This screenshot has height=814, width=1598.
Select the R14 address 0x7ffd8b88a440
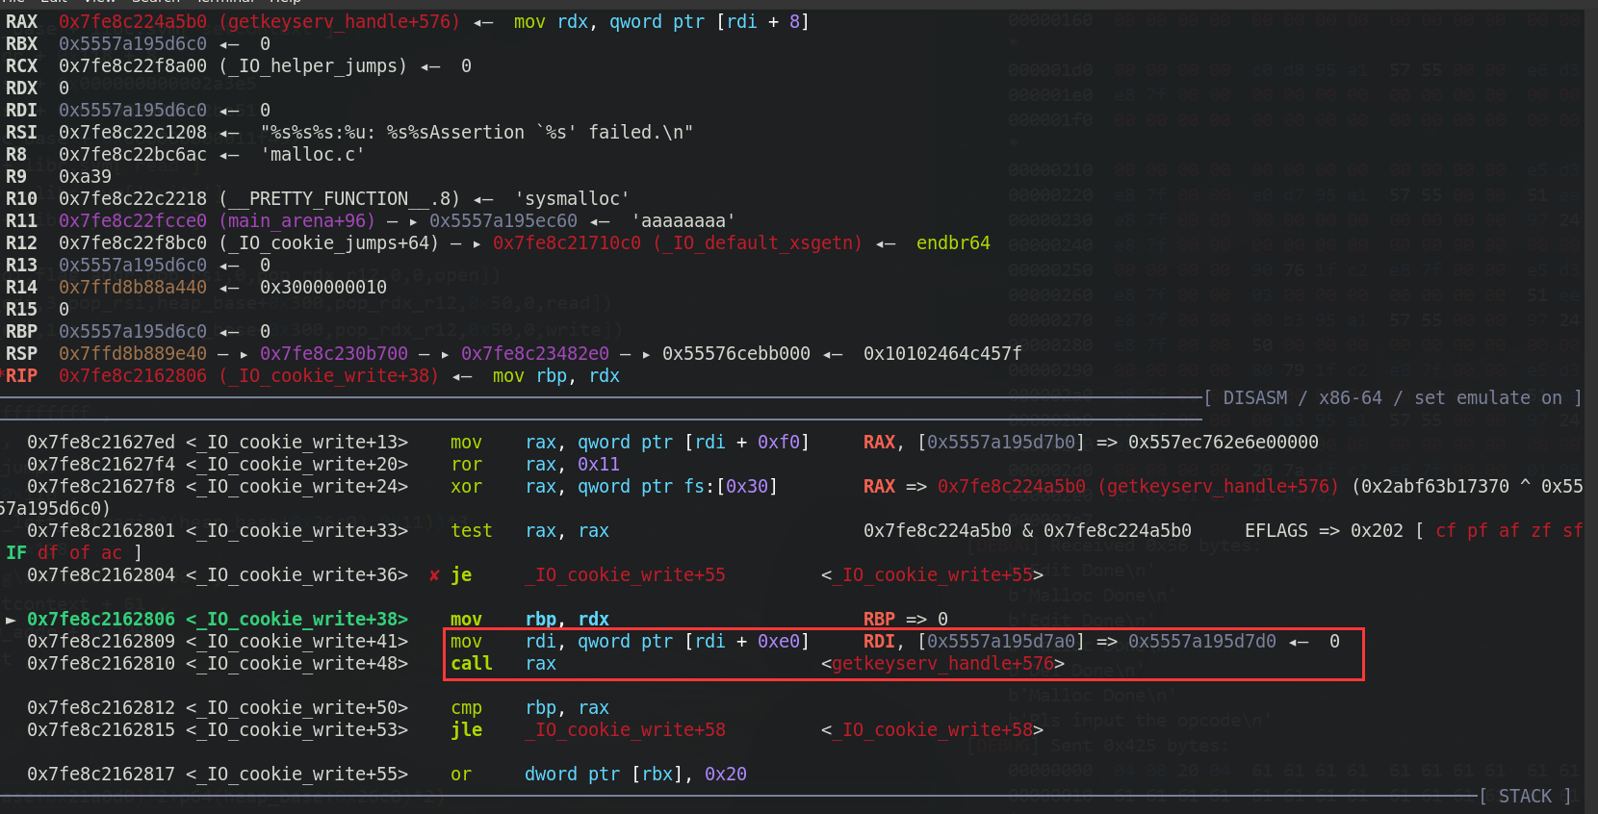point(133,287)
